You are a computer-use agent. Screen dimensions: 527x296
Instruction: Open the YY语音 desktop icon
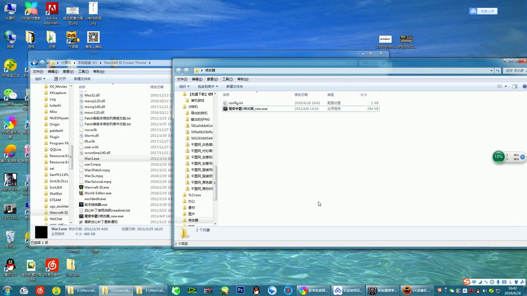pyautogui.click(x=73, y=39)
